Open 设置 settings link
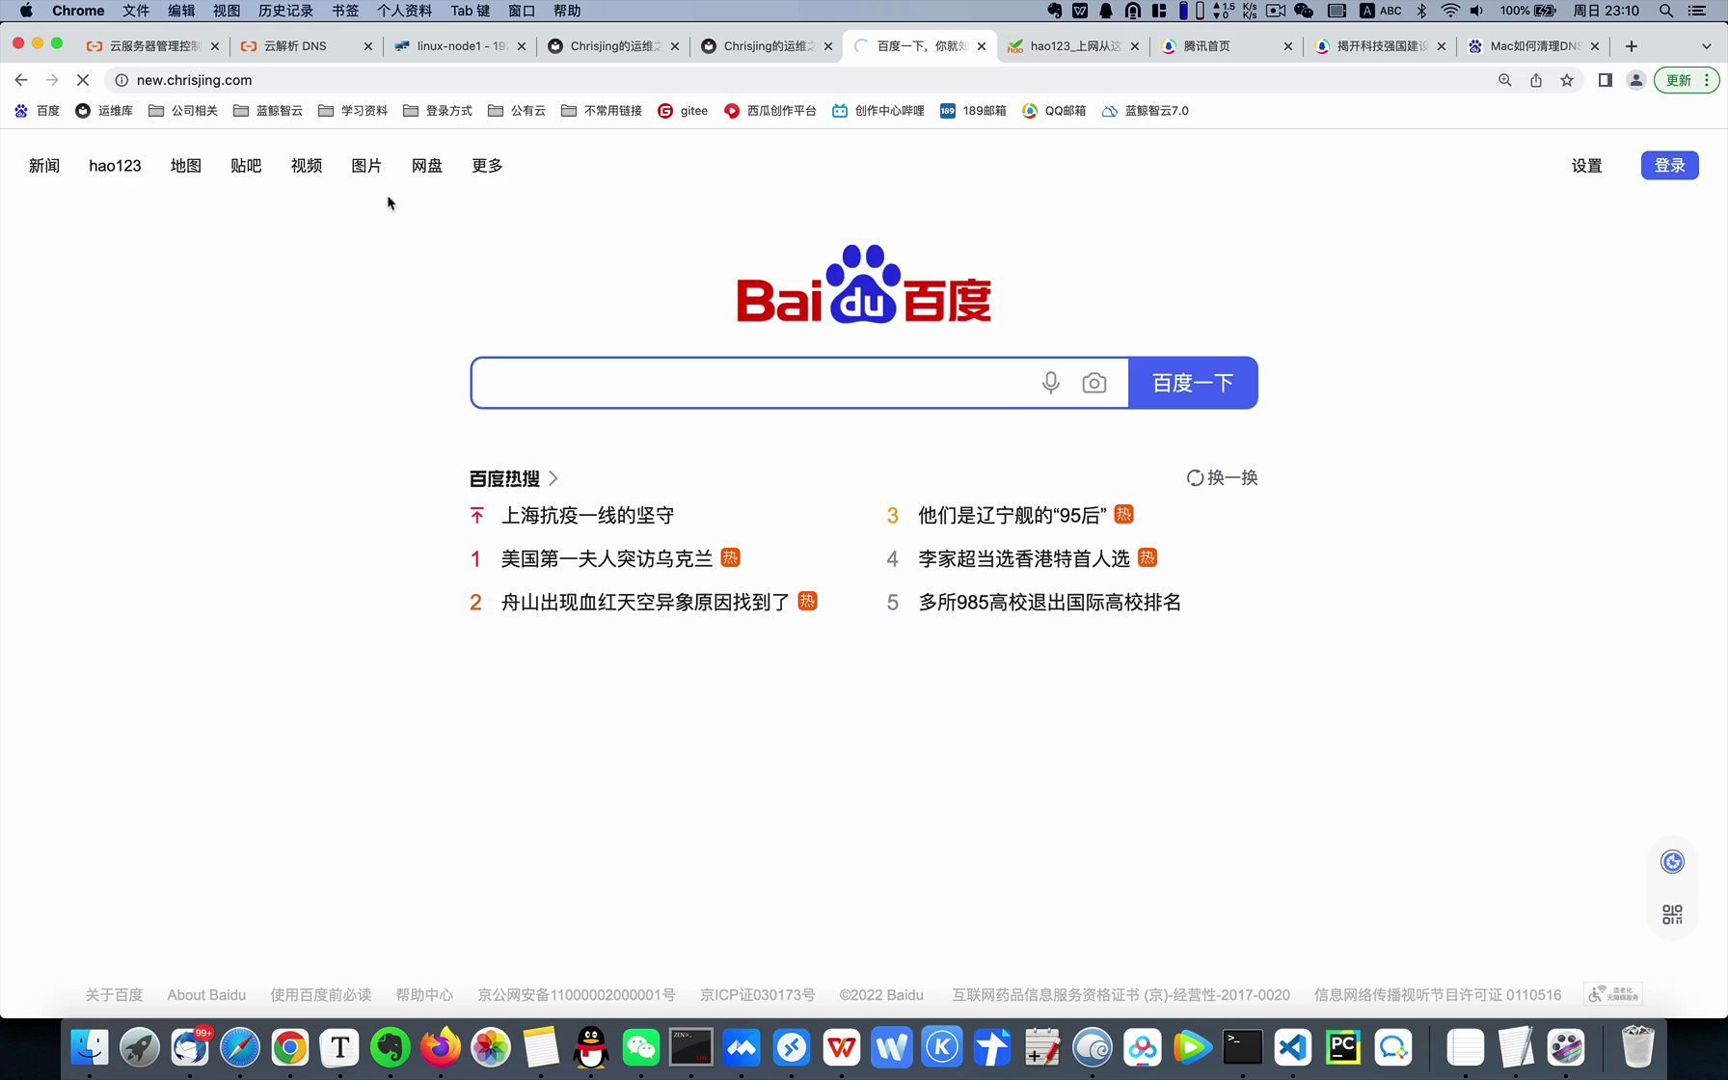The height and width of the screenshot is (1080, 1728). coord(1586,166)
